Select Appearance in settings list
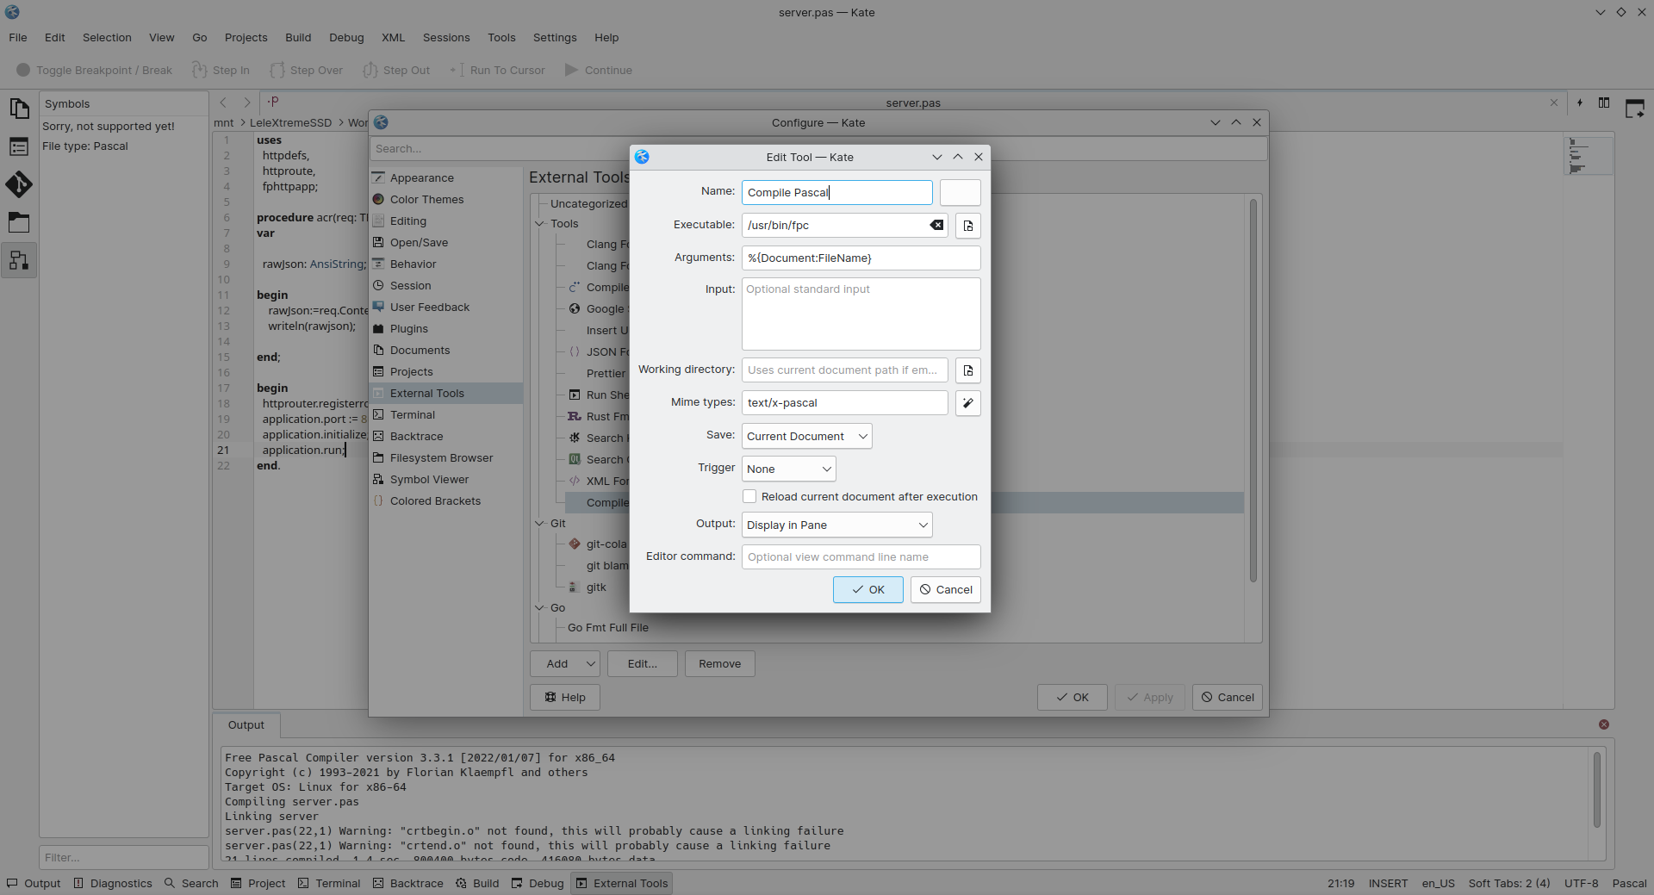Image resolution: width=1654 pixels, height=895 pixels. (446, 178)
